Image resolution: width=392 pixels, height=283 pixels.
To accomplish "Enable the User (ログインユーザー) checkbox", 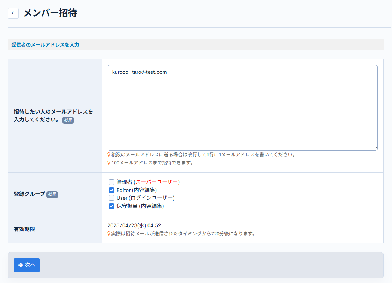I will click(x=111, y=198).
